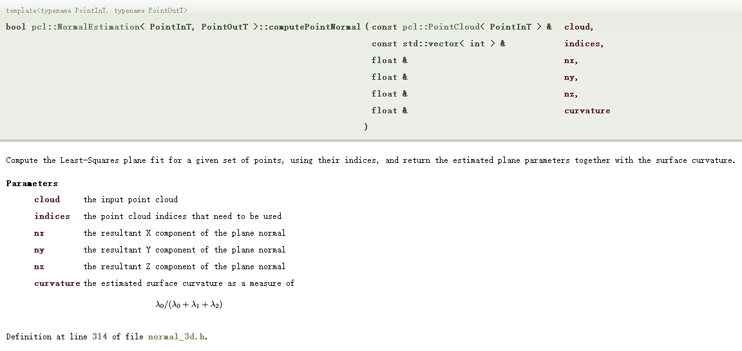Click the Least-Squares plane fit description sentence
This screenshot has width=742, height=351.
pos(370,160)
